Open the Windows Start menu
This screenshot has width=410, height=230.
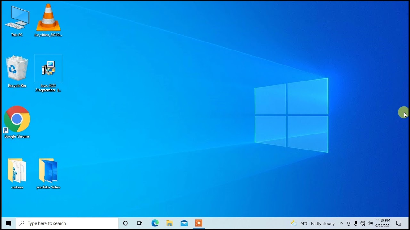[x=9, y=223]
